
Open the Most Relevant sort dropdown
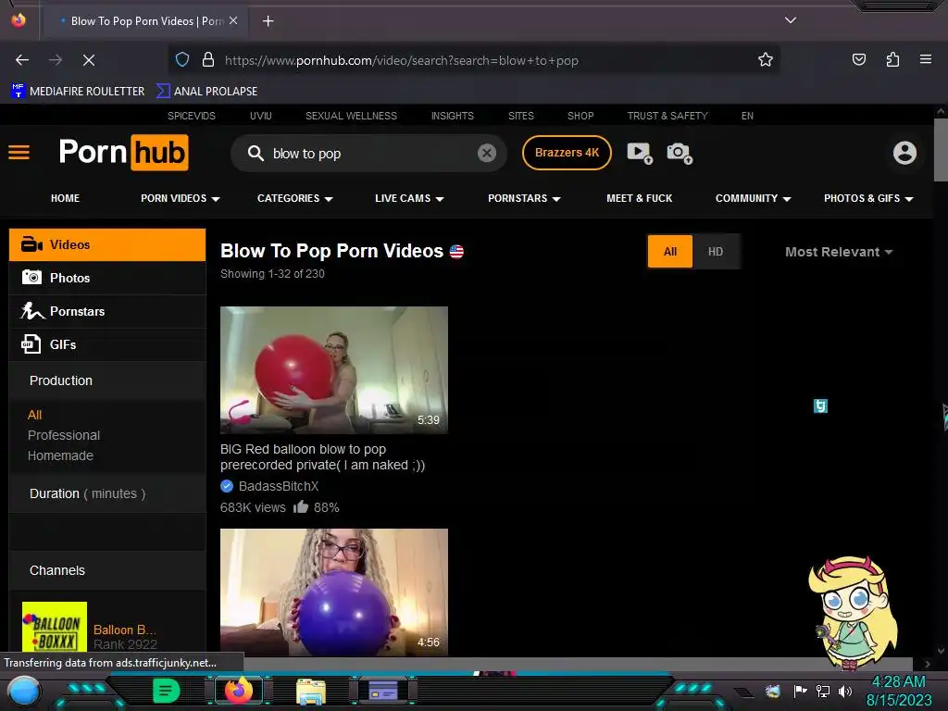pyautogui.click(x=839, y=252)
